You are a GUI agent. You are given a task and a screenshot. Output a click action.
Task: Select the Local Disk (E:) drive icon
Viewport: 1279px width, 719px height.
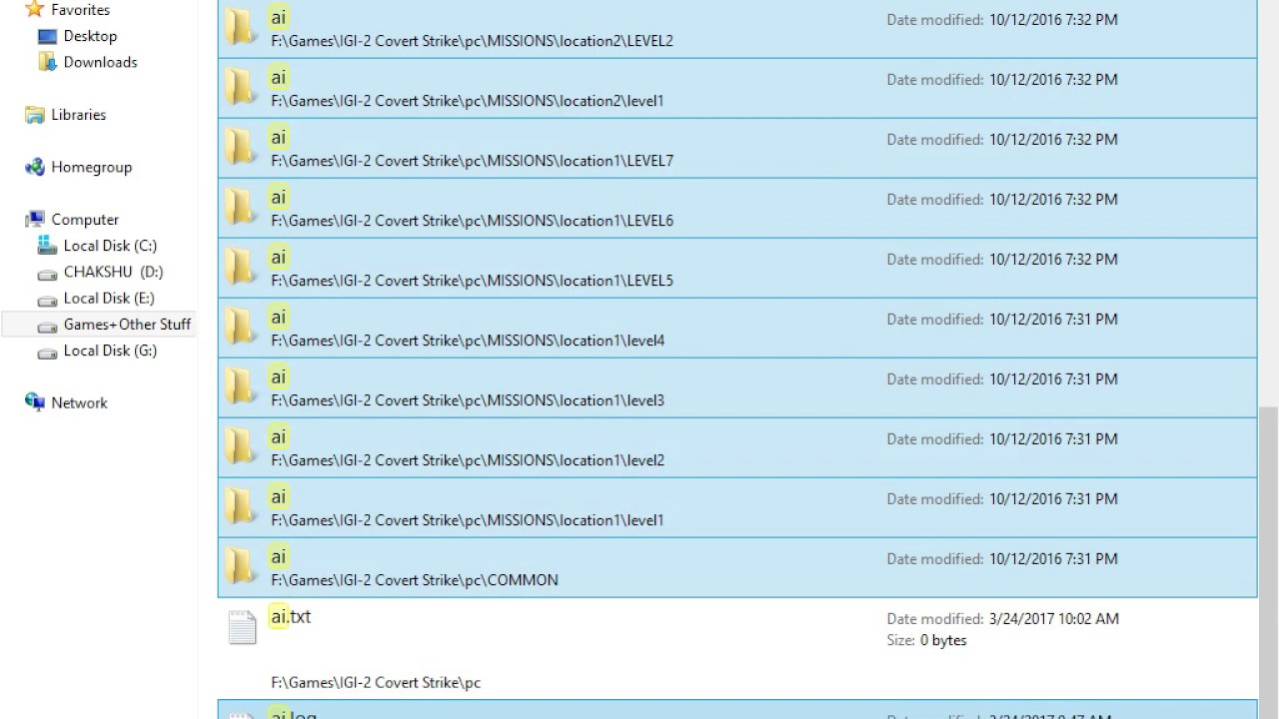point(47,299)
